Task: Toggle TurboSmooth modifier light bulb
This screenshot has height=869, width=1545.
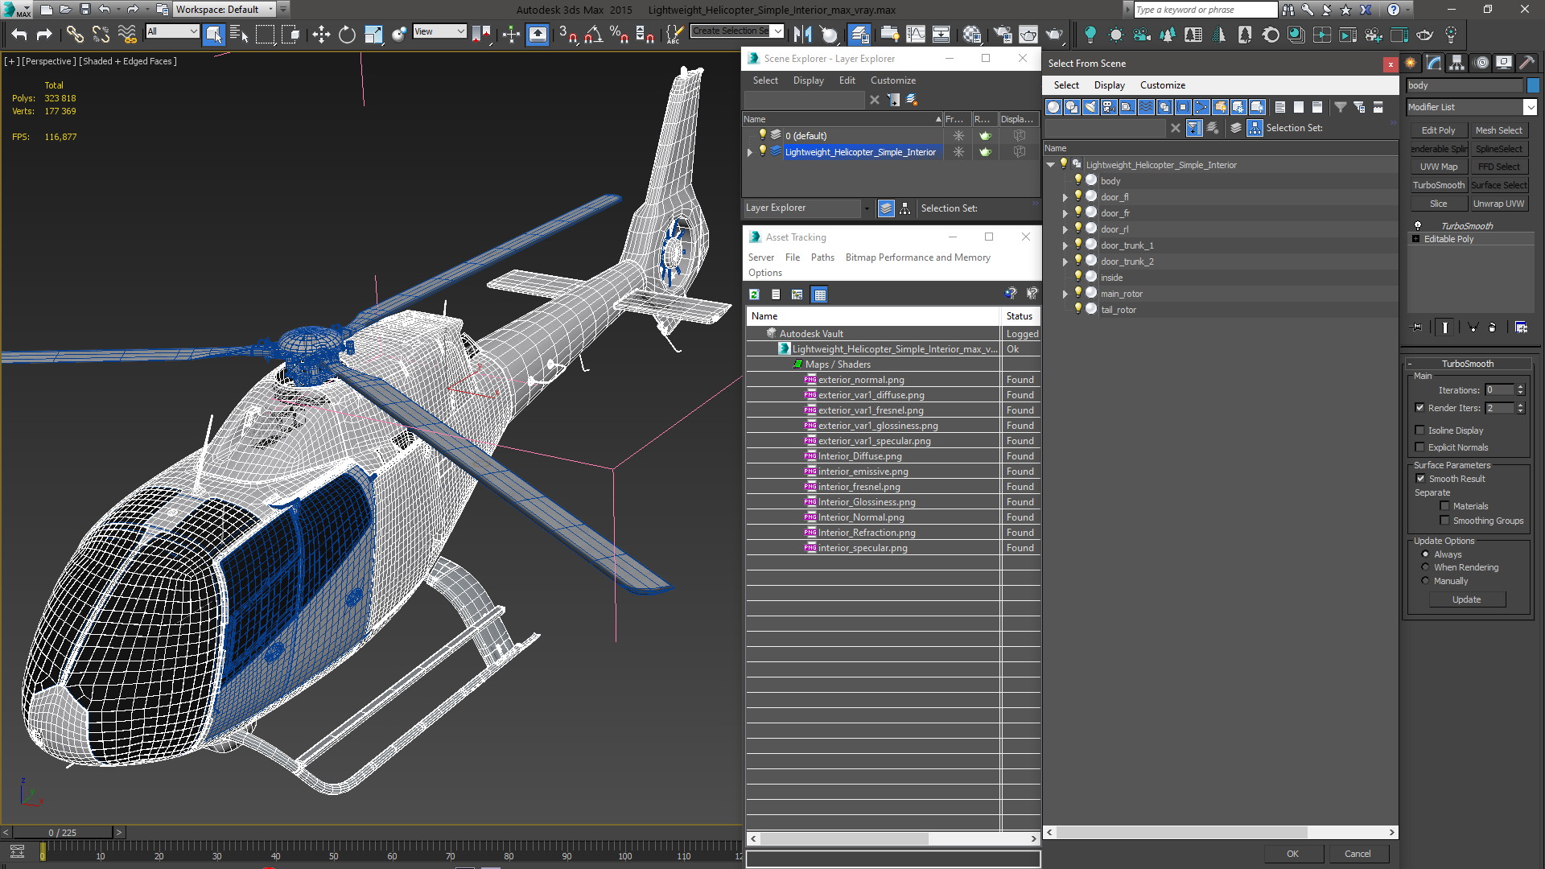Action: 1418,226
